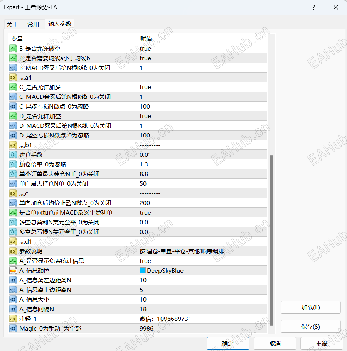The image size is (347, 351).
Task: Click the color parameter icon beside A_信息颜色
Action: click(13, 270)
